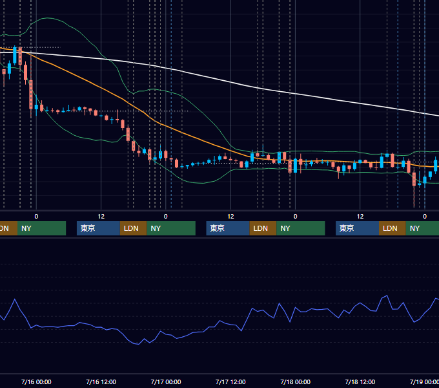Select the 東京 session block above 7/17 12:00

pos(228,228)
